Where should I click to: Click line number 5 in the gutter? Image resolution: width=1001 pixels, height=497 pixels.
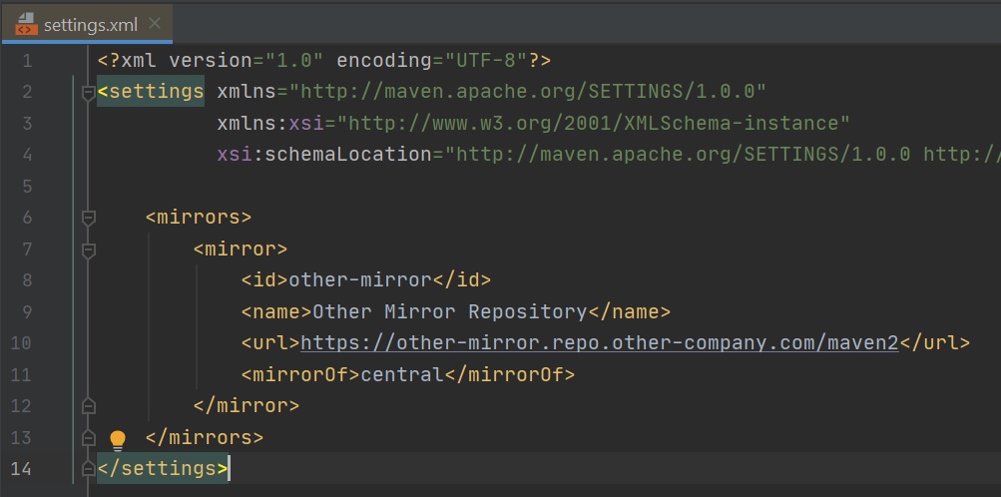click(27, 187)
